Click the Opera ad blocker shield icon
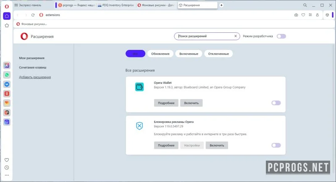This screenshot has height=182, width=336. (x=139, y=126)
